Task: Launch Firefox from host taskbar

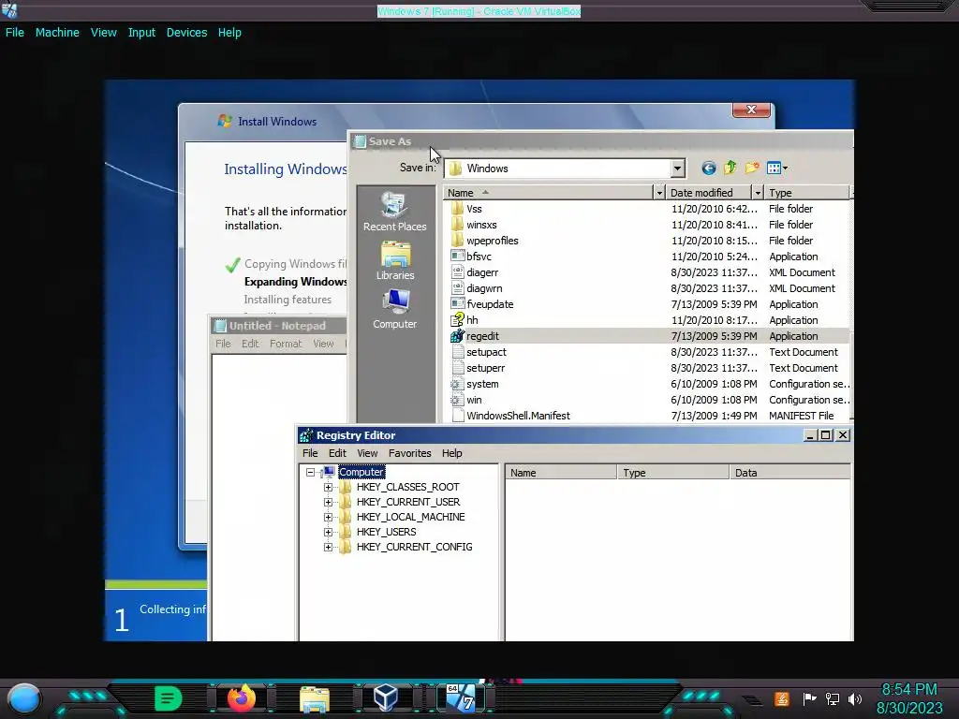Action: click(x=241, y=697)
